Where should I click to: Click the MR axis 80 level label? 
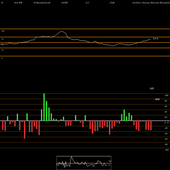click(x=166, y=101)
